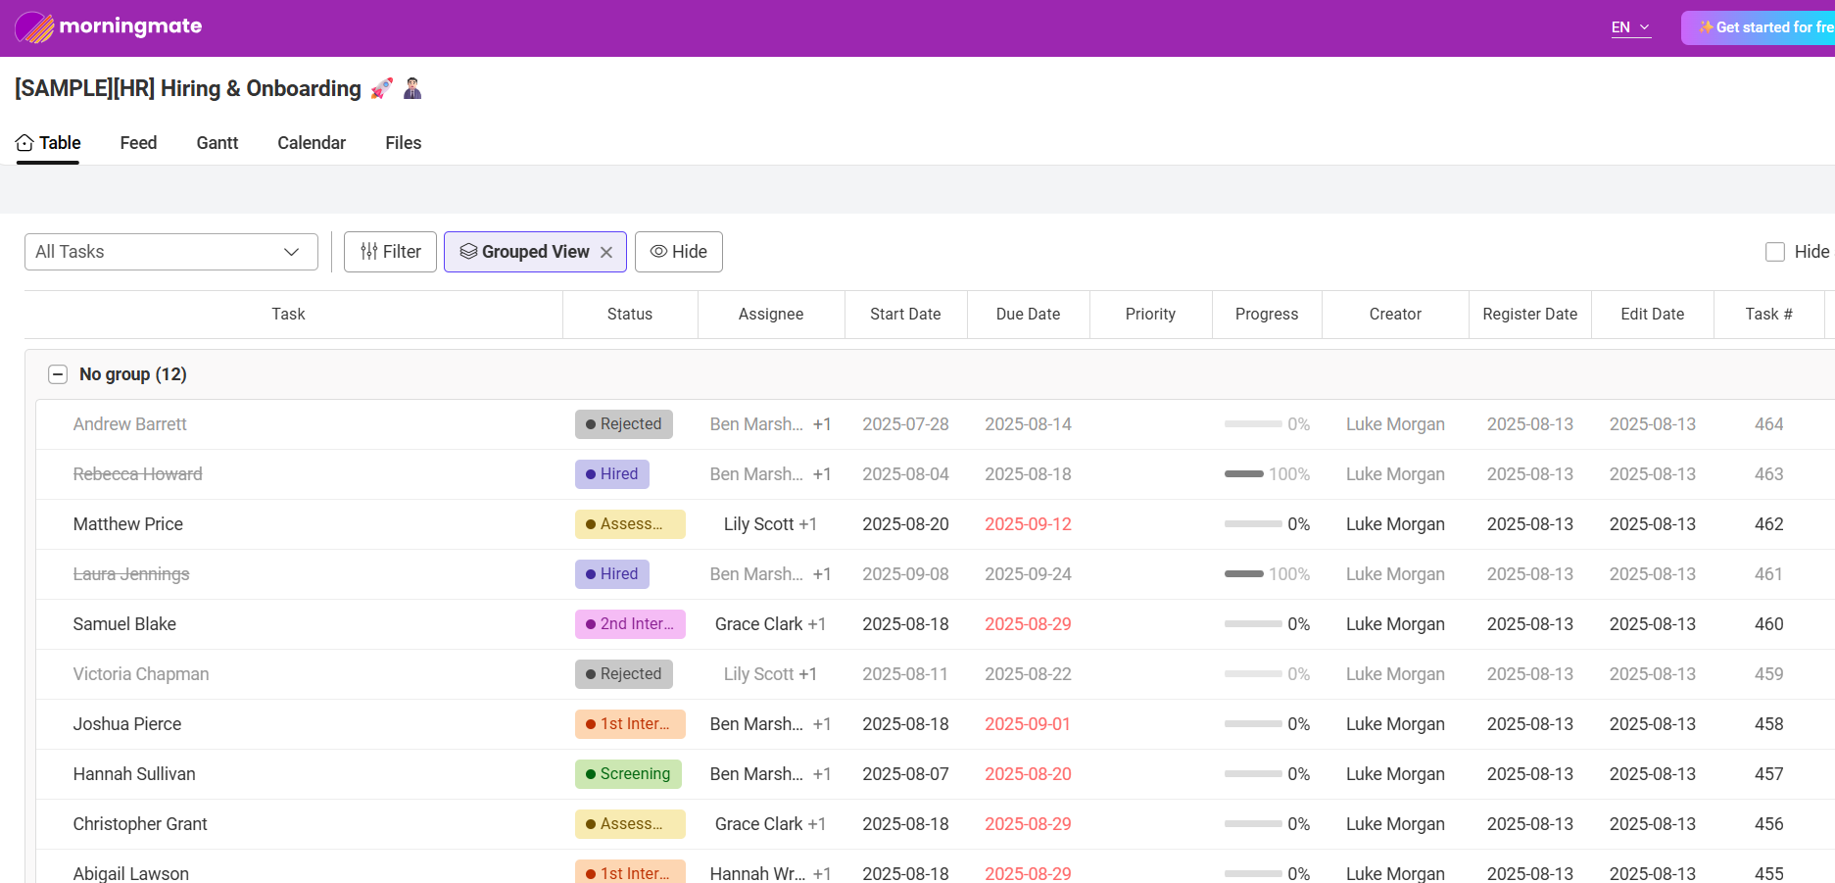Viewport: 1835px width, 883px height.
Task: Click the rocket emoji in the project title
Action: pyautogui.click(x=381, y=87)
